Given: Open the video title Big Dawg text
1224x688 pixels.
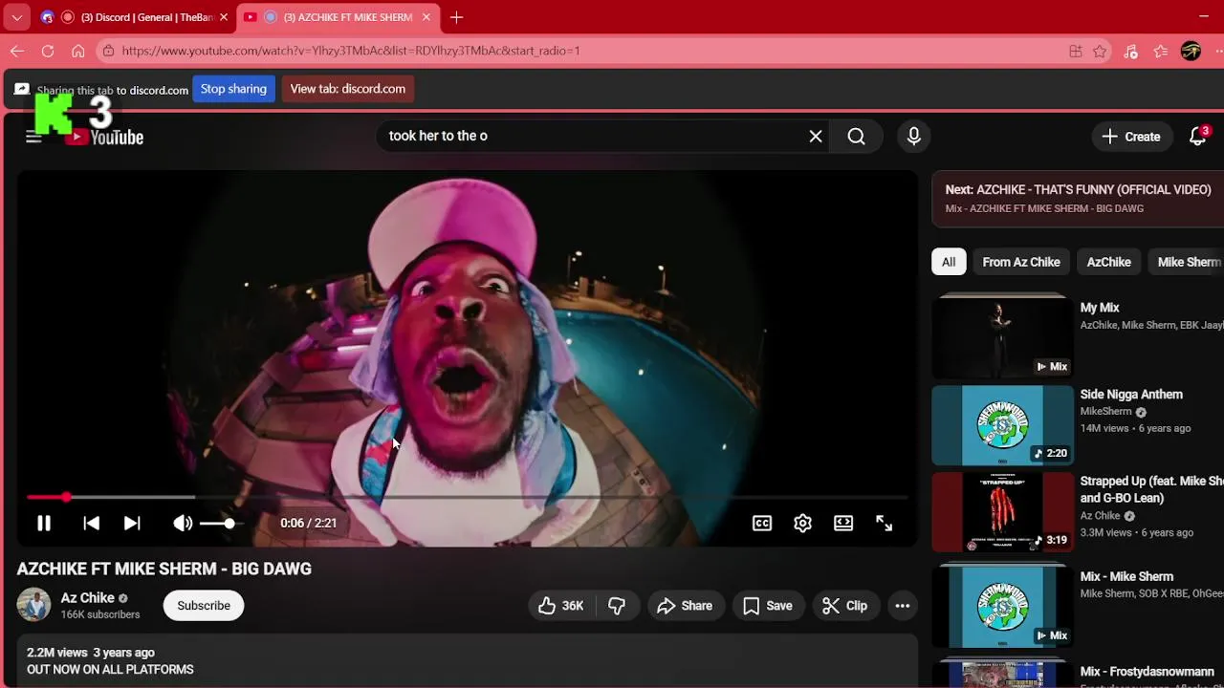Looking at the screenshot, I should [x=164, y=569].
